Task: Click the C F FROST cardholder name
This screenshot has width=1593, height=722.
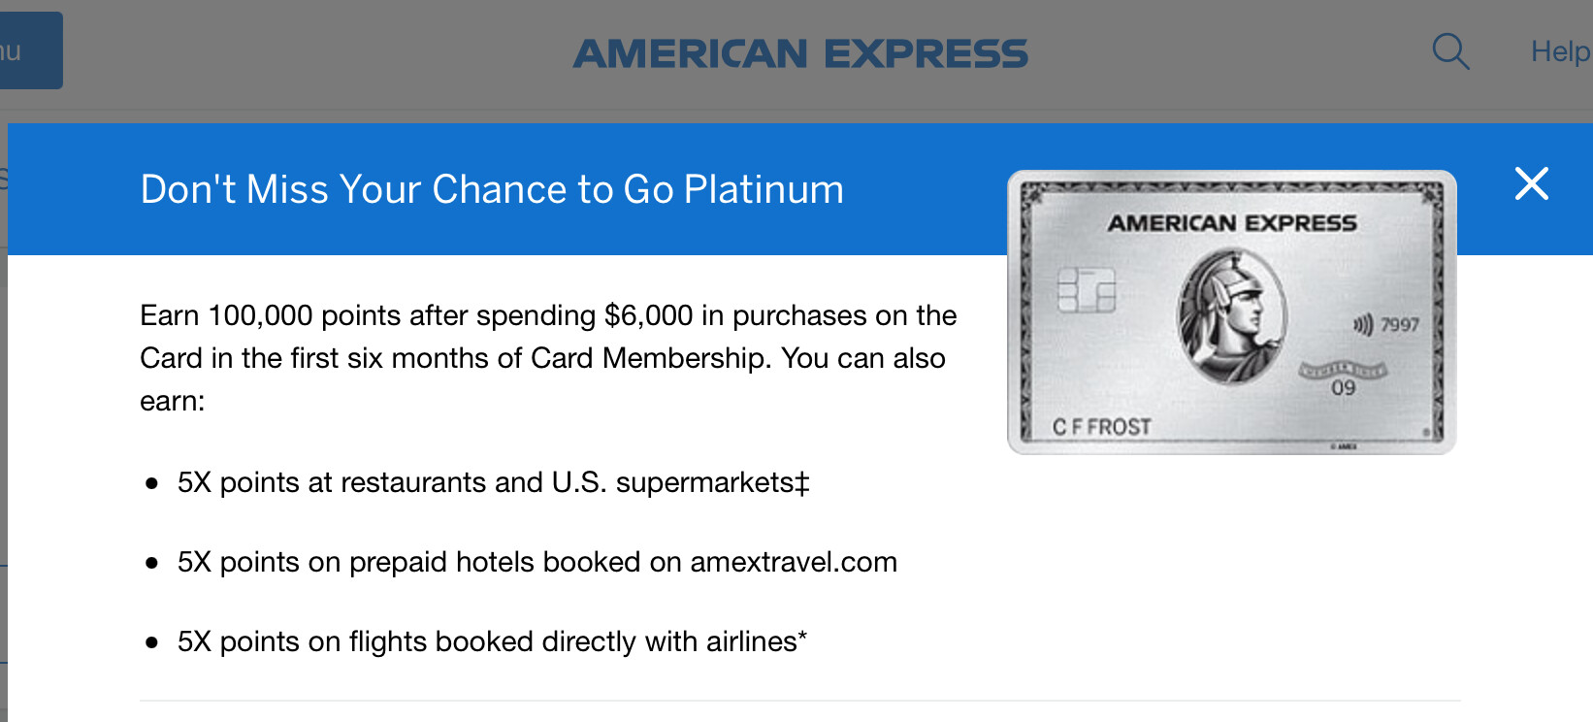Action: click(1102, 427)
